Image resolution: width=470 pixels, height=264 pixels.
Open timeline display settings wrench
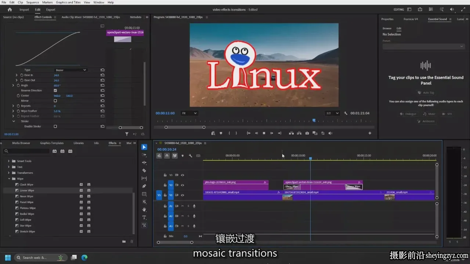(191, 155)
